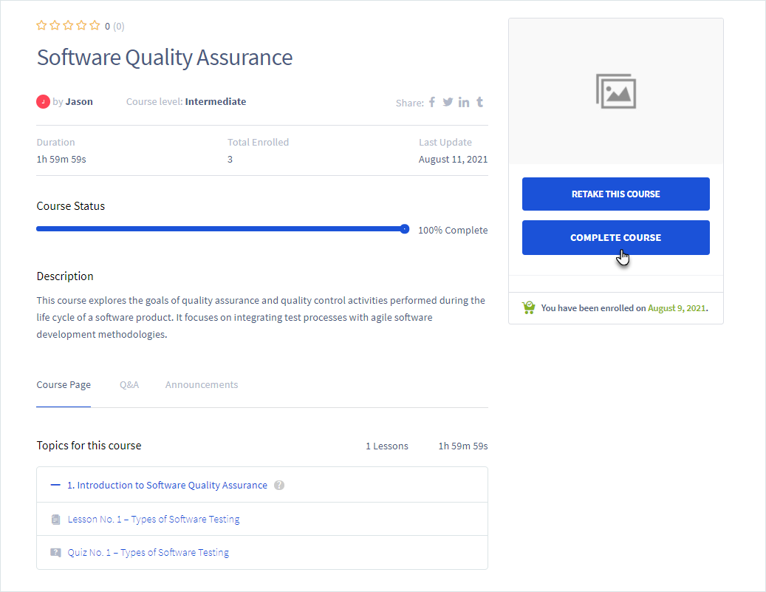Click the lesson document icon

tap(55, 520)
